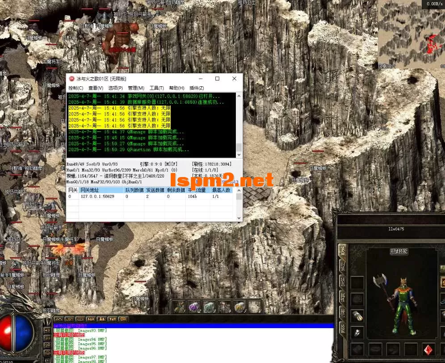This screenshot has height=363, width=445.
Task: Click the teal scroll quick-slot item
Action: [x=209, y=307]
